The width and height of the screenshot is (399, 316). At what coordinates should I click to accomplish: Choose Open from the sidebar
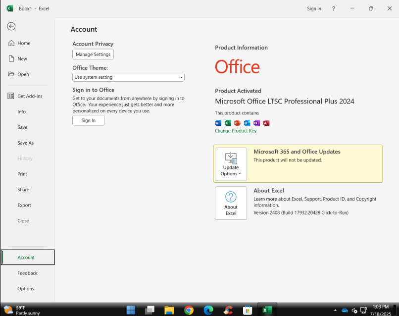pos(23,74)
